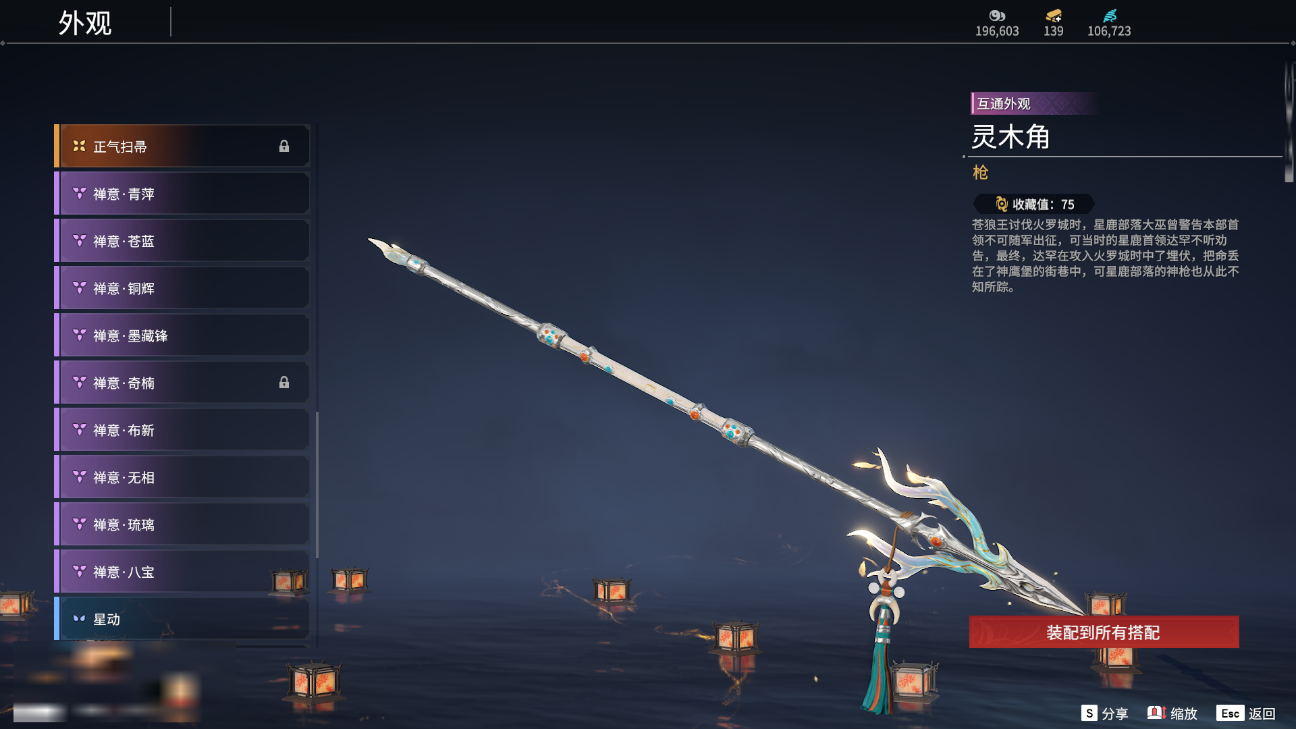
Task: Click the silver coin currency icon
Action: click(x=997, y=16)
